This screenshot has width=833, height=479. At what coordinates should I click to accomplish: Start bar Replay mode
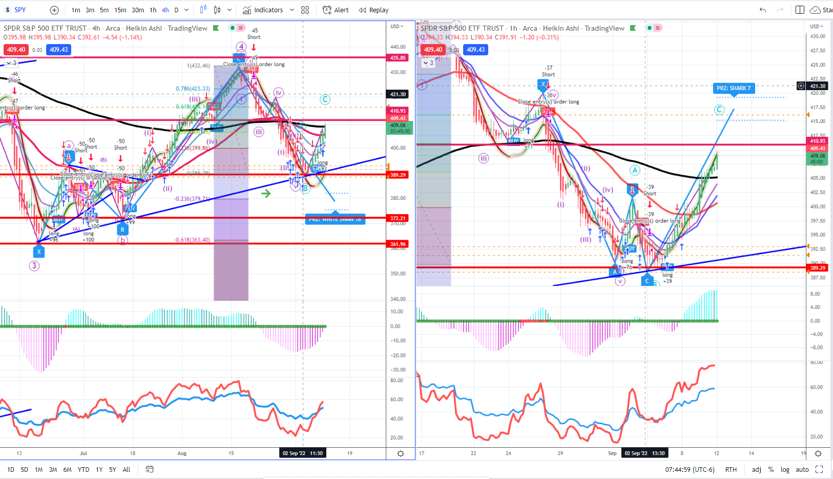(373, 10)
